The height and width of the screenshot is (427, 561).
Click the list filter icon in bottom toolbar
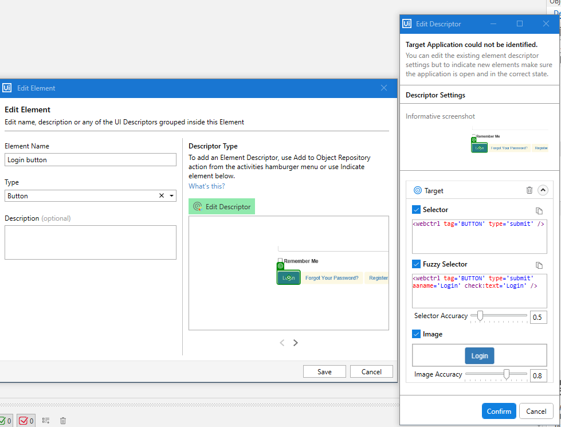(x=46, y=421)
